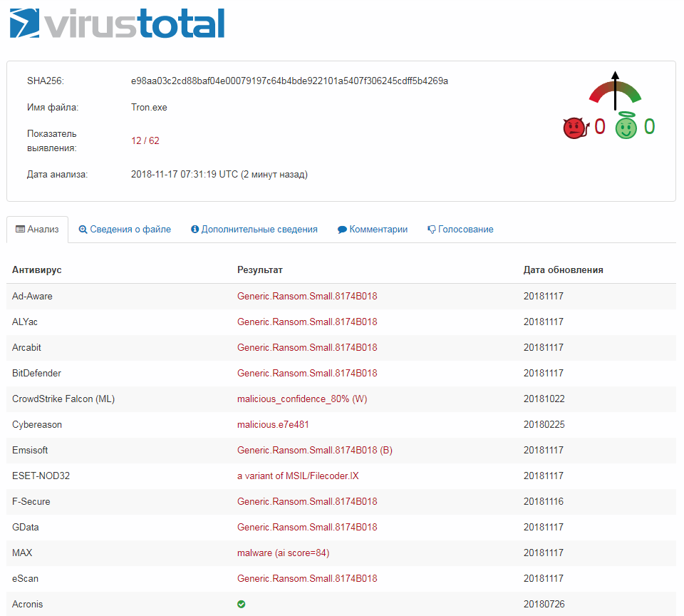Image resolution: width=684 pixels, height=616 pixels.
Task: Click the VirusTotal logo
Action: 117,23
